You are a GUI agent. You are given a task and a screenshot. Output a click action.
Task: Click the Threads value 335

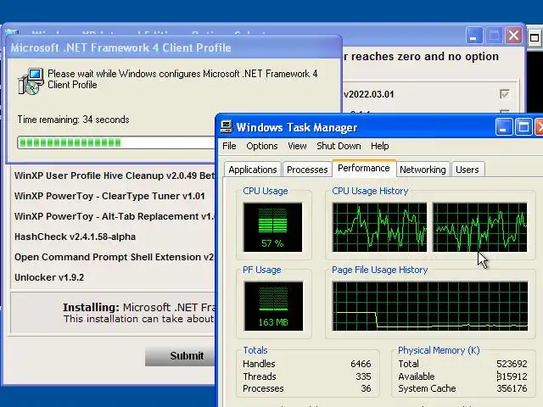pos(363,376)
